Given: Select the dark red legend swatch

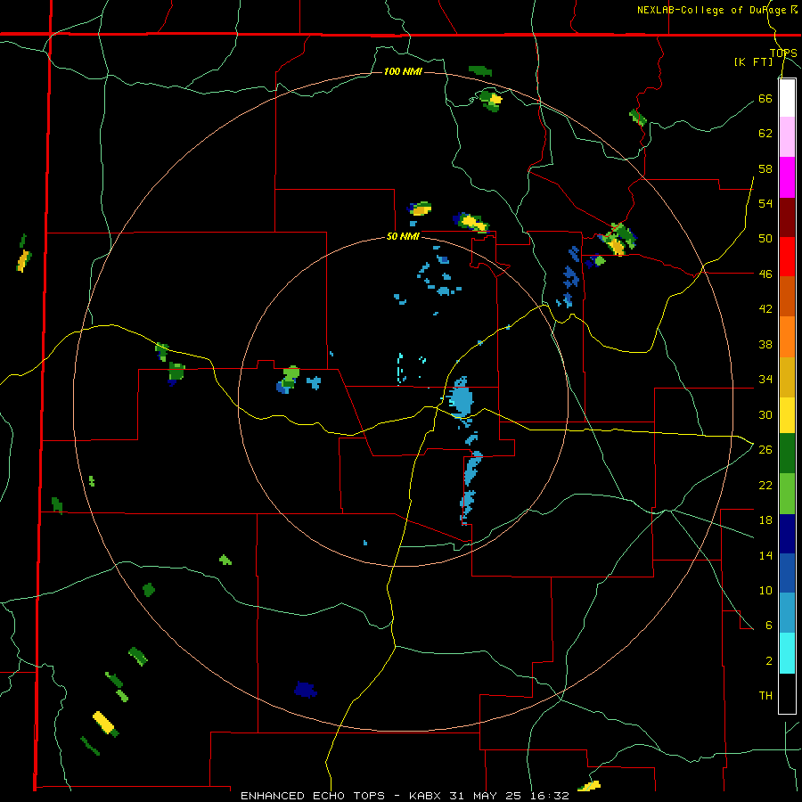Looking at the screenshot, I should click(787, 217).
